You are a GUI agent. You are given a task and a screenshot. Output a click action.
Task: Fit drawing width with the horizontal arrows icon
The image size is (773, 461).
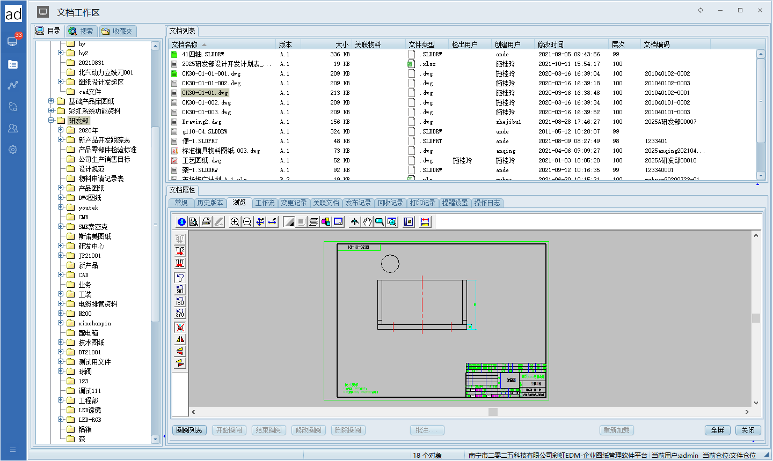coord(272,222)
